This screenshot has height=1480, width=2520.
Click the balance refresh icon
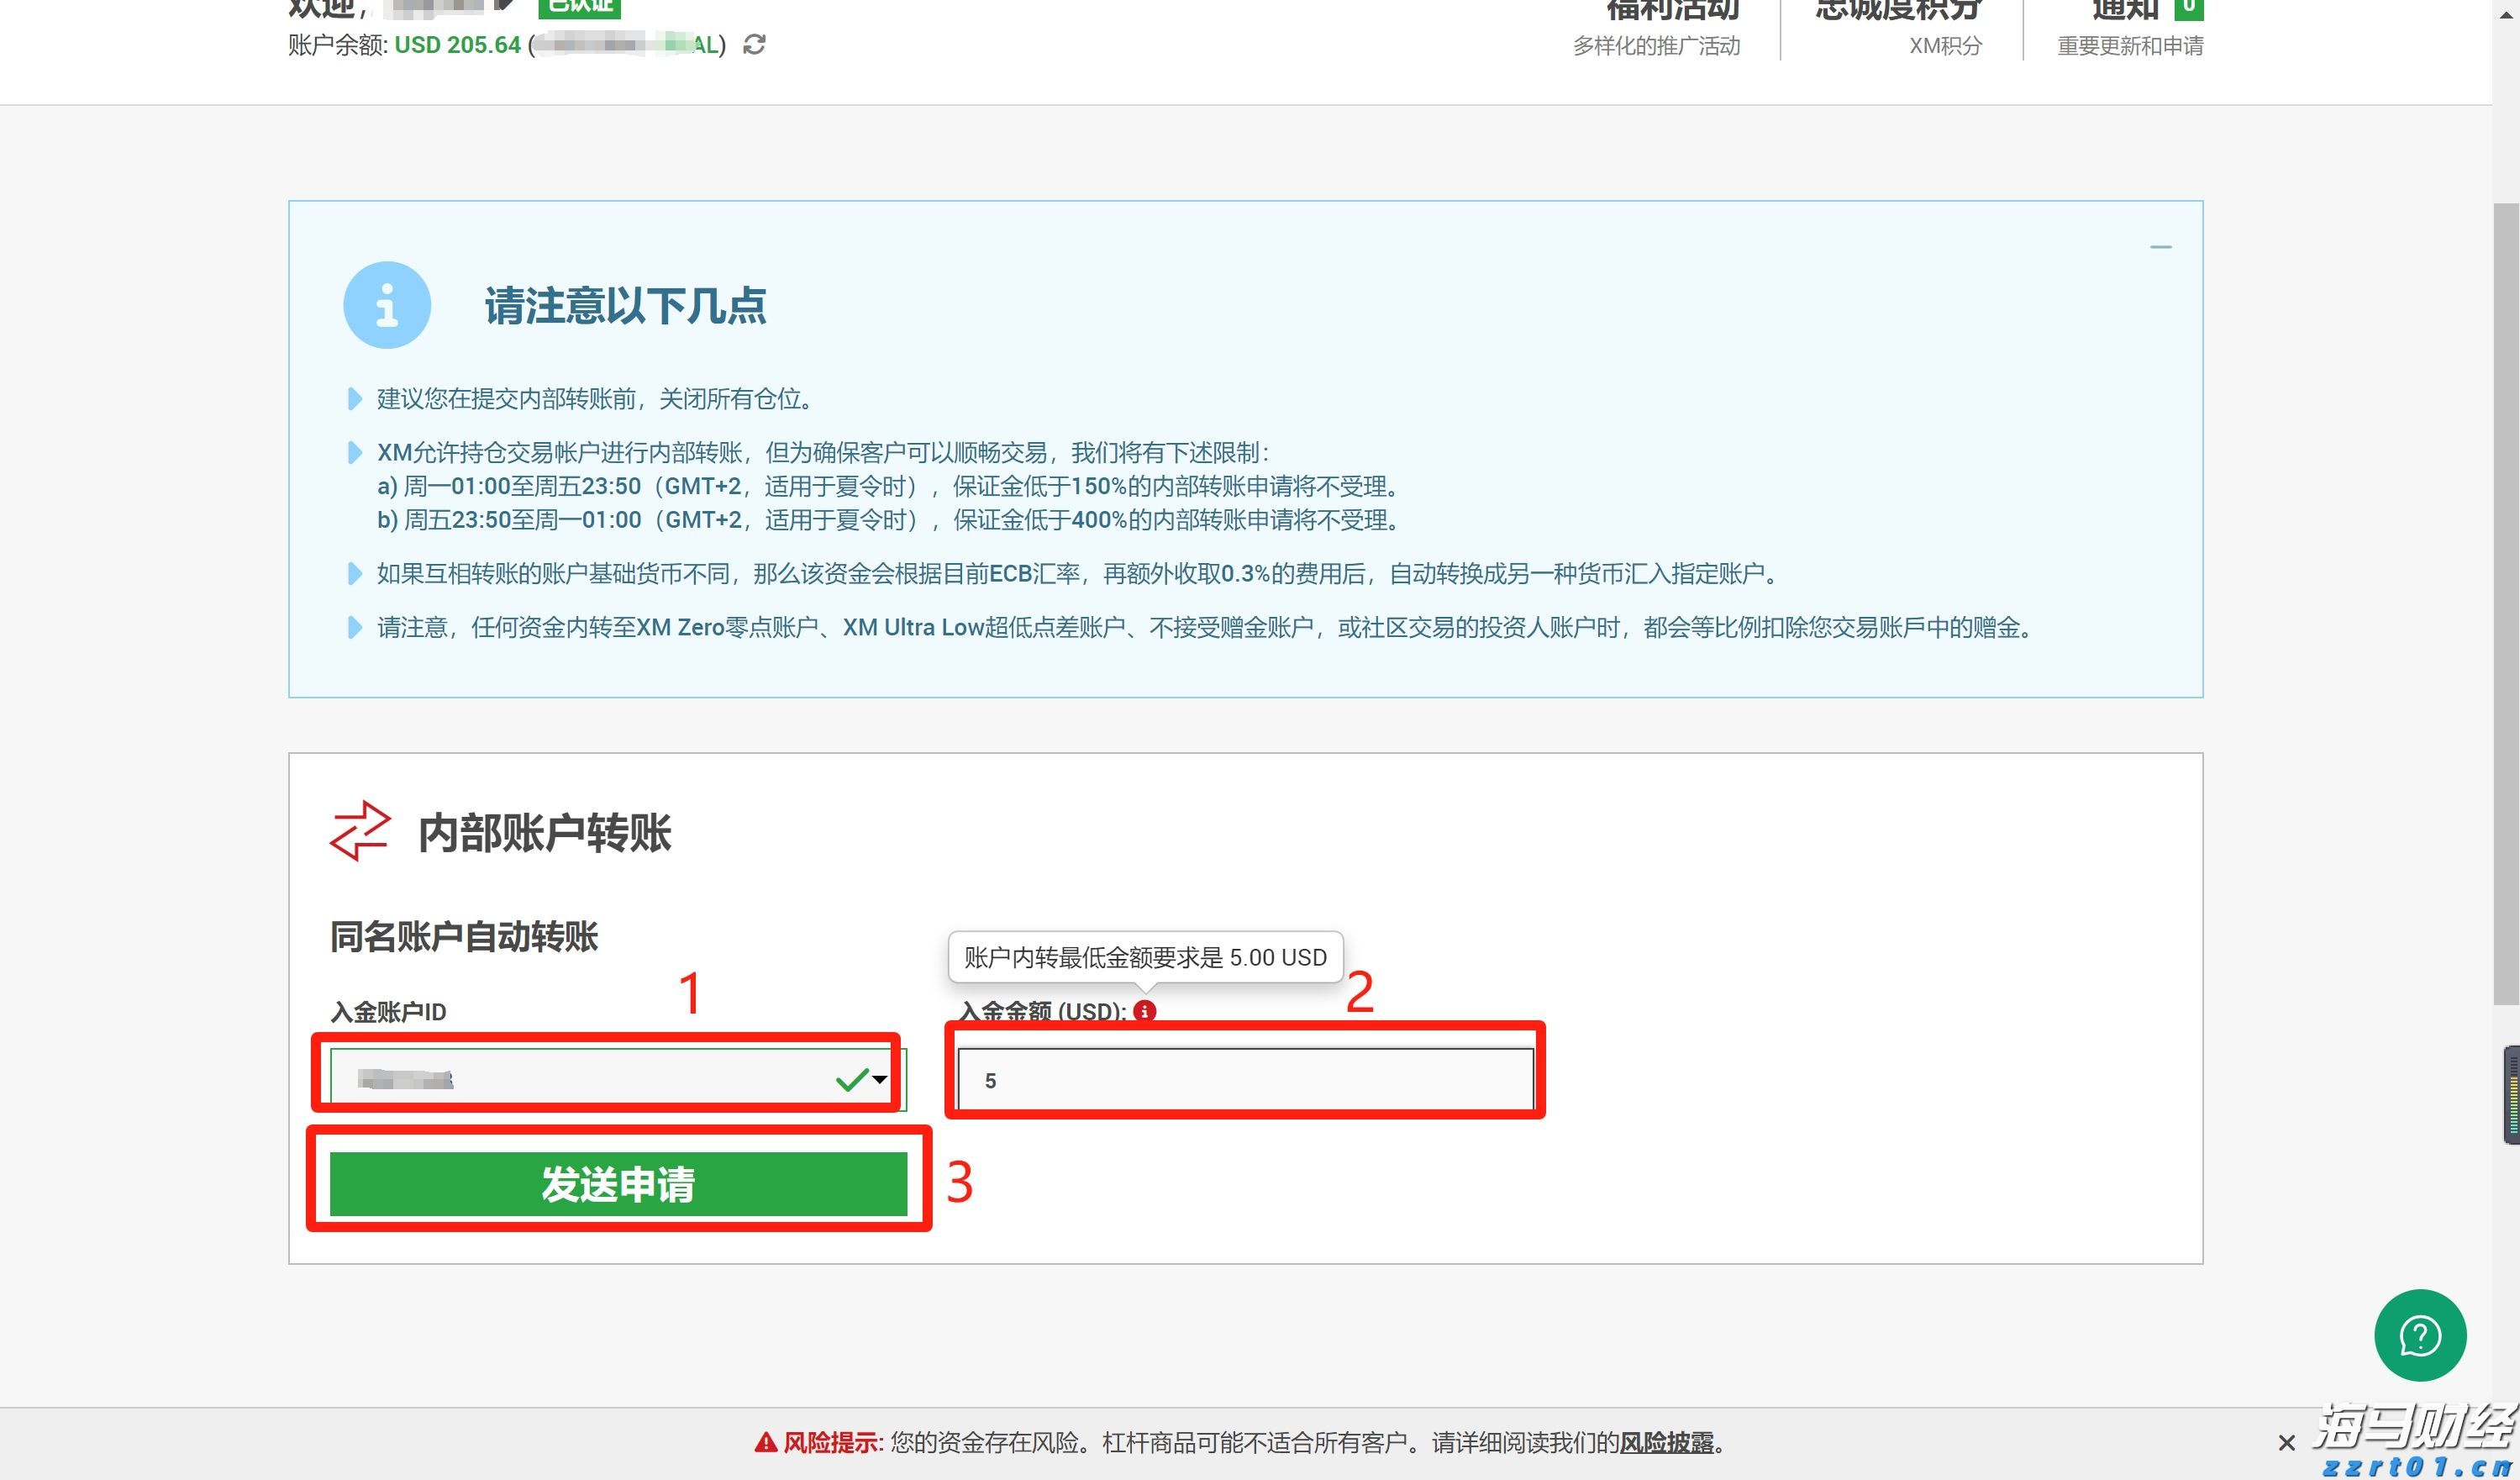coord(755,45)
